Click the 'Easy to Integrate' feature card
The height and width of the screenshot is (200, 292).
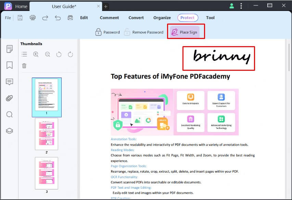pyautogui.click(x=191, y=101)
